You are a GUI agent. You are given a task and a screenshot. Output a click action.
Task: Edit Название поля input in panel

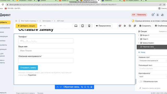(x=153, y=61)
